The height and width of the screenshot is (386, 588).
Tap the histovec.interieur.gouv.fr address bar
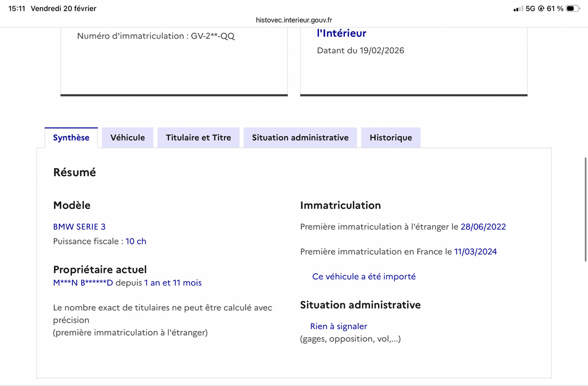tap(294, 20)
